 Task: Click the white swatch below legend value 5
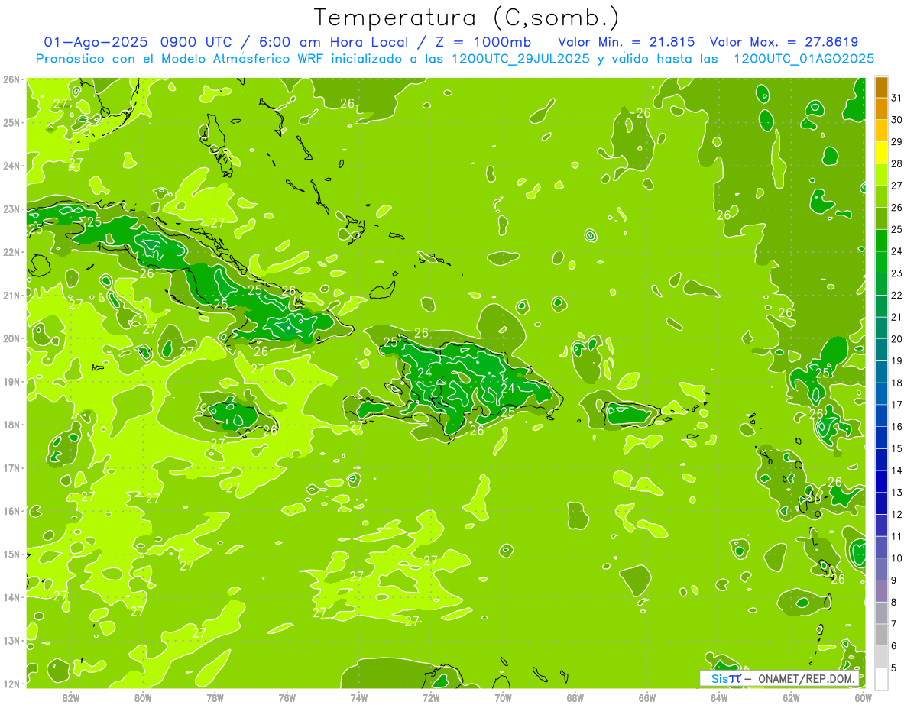881,678
